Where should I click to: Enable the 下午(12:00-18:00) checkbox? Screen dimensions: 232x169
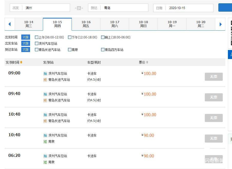click(x=70, y=37)
